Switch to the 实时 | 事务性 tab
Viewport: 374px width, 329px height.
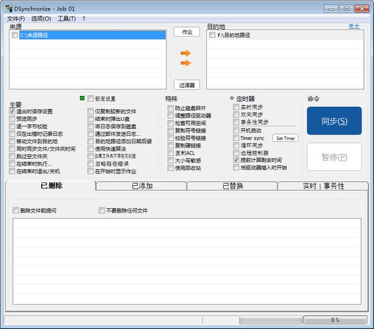pyautogui.click(x=323, y=186)
